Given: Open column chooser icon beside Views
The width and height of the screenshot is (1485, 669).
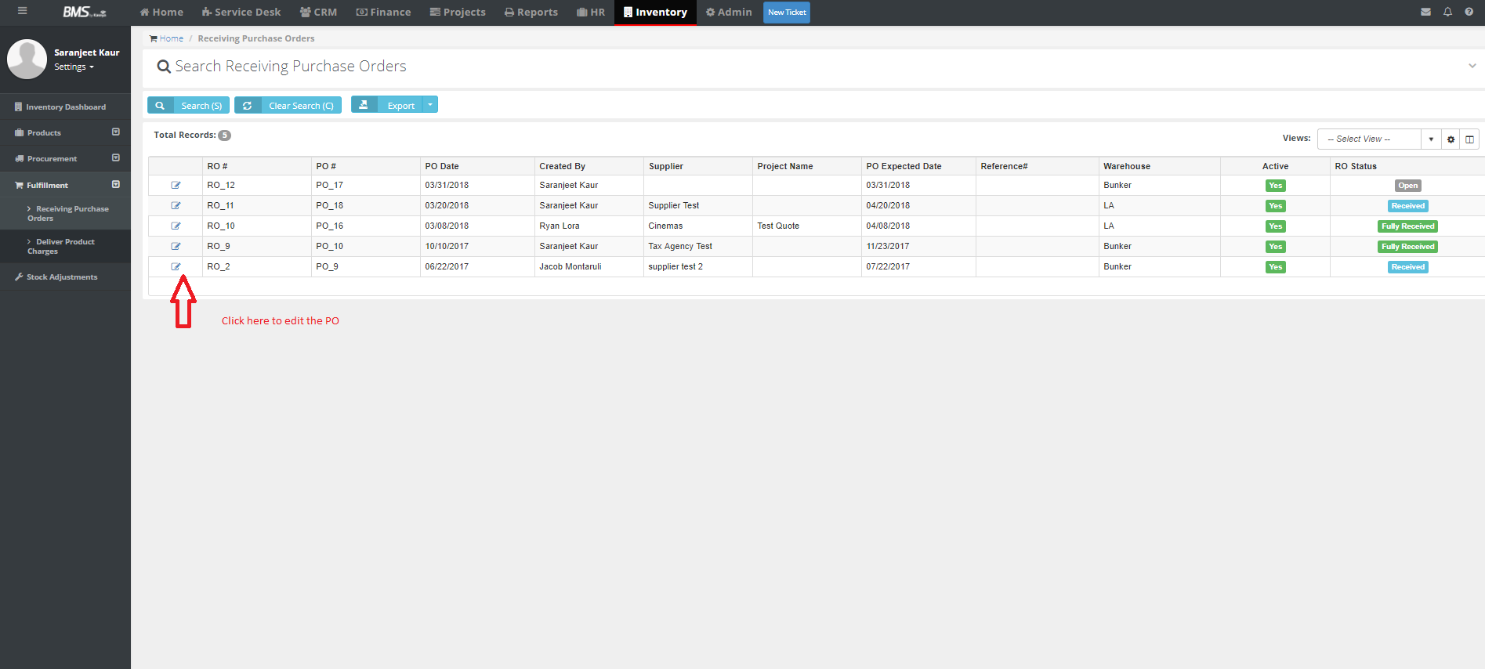Looking at the screenshot, I should pyautogui.click(x=1469, y=139).
